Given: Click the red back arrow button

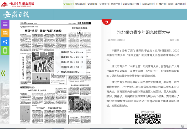Looking at the screenshot, I should tap(107, 22).
